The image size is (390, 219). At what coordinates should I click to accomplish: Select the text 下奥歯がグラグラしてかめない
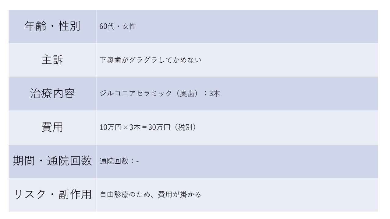151,60
